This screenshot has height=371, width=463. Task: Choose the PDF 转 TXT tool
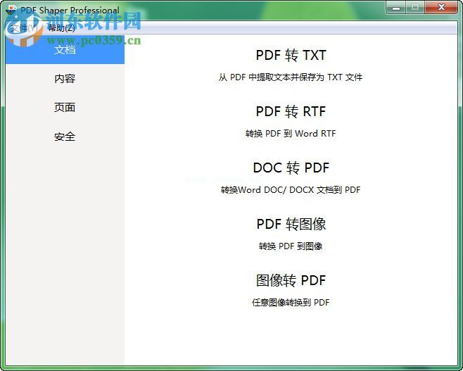coord(291,55)
